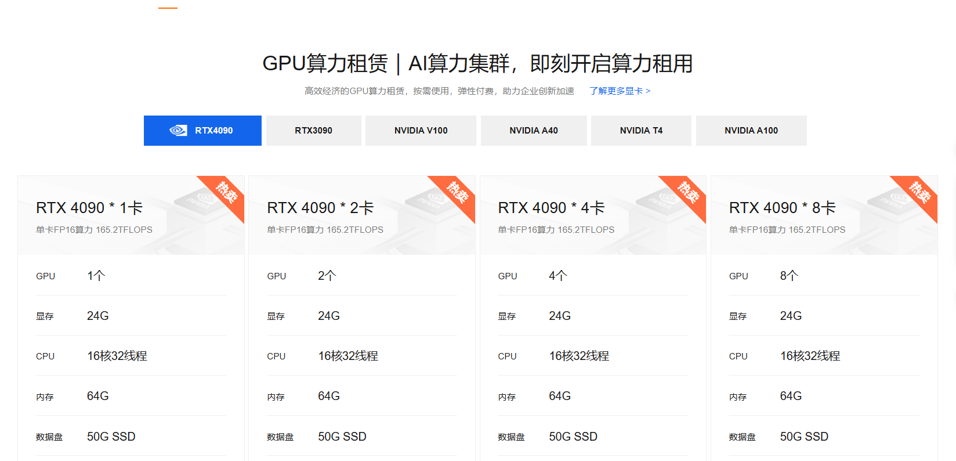Click hot-sale ribbon on RTX 4090 8卡 card
This screenshot has width=956, height=461.
point(919,193)
